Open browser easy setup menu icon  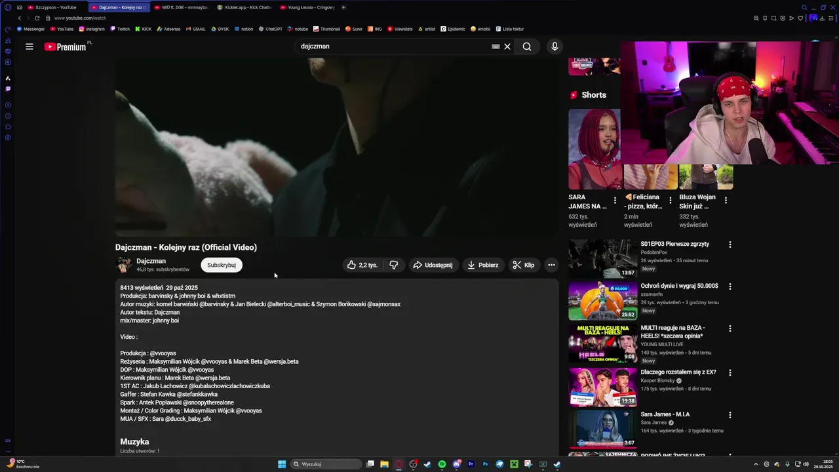pos(832,18)
